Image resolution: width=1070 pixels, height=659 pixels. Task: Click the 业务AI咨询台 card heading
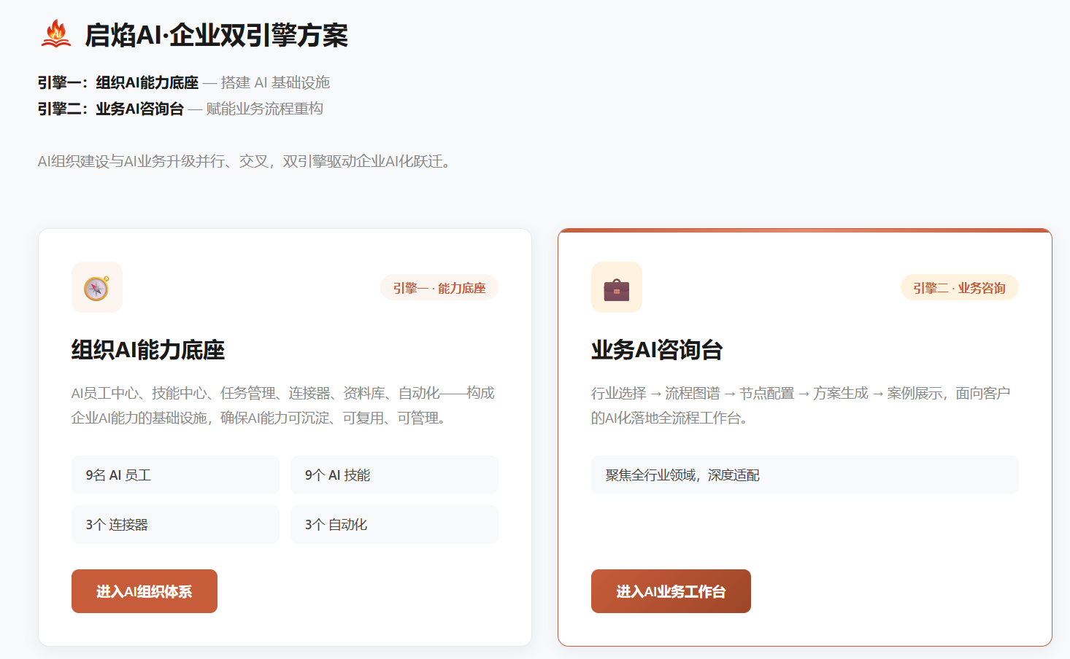pyautogui.click(x=657, y=350)
